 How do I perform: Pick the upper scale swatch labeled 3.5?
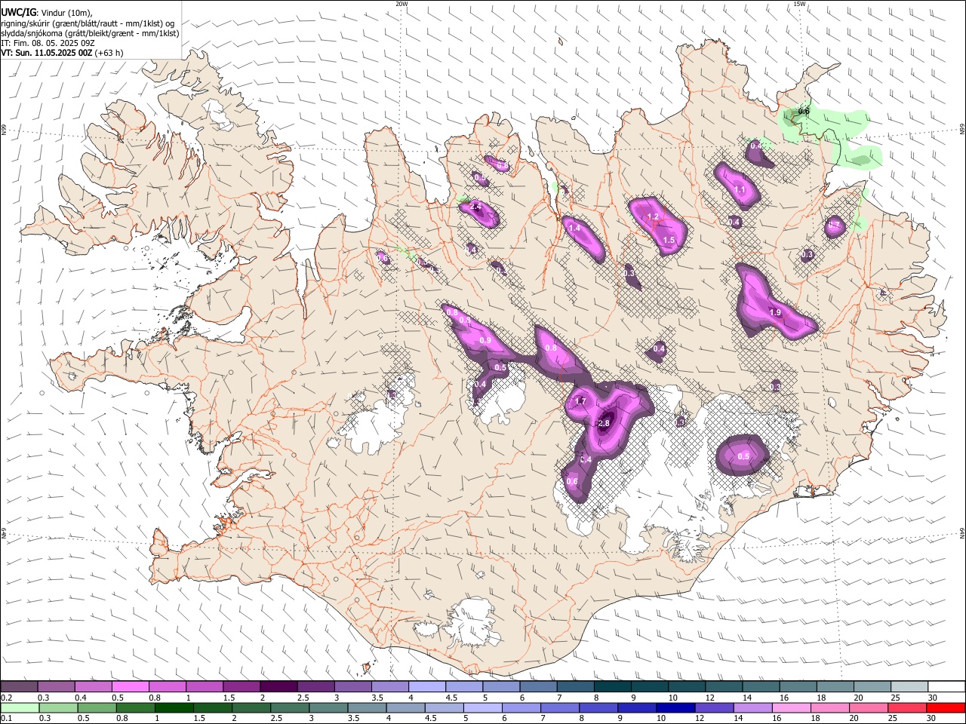pyautogui.click(x=390, y=686)
